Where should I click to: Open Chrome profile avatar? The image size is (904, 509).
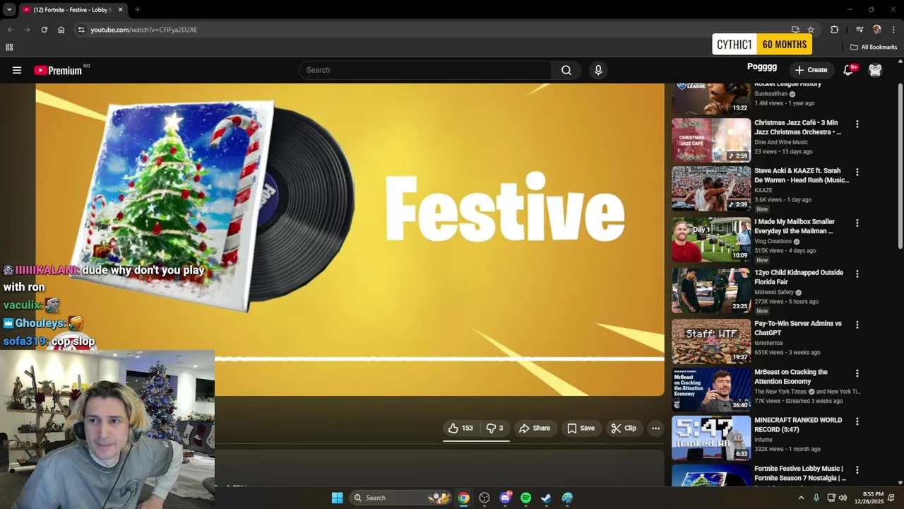click(877, 30)
